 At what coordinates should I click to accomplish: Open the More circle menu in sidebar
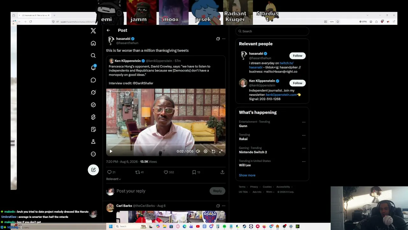coord(93,154)
